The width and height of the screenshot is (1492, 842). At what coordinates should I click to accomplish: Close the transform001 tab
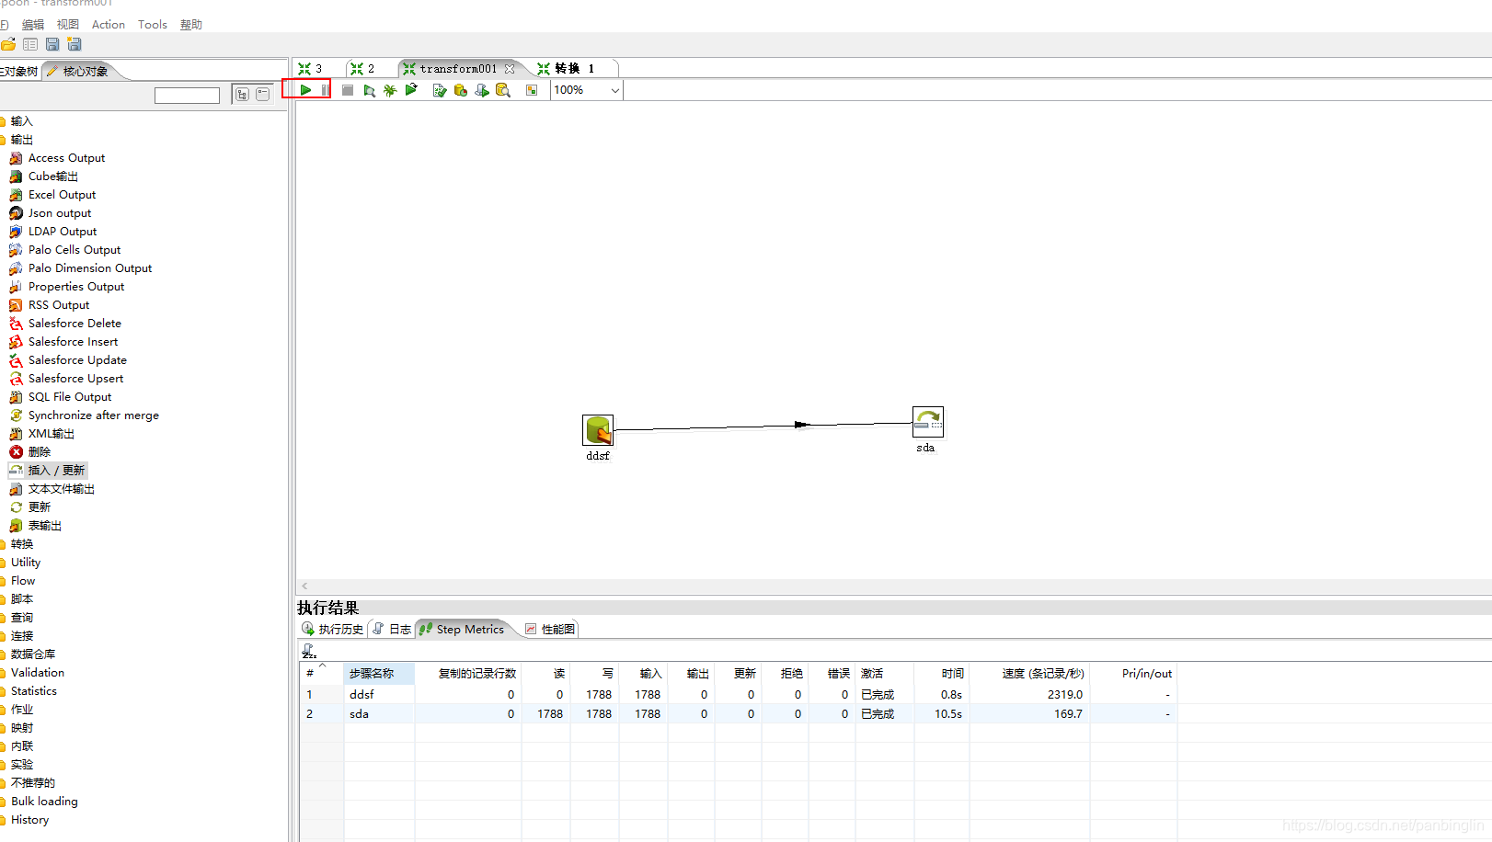pos(510,69)
